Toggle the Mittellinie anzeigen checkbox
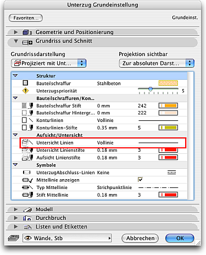The image size is (206, 255). pos(140,179)
